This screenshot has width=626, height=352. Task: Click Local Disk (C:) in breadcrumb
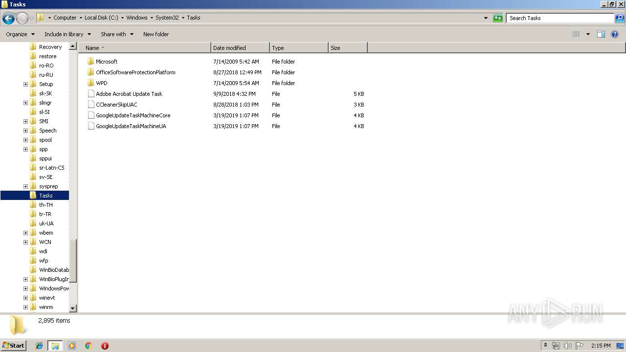101,18
